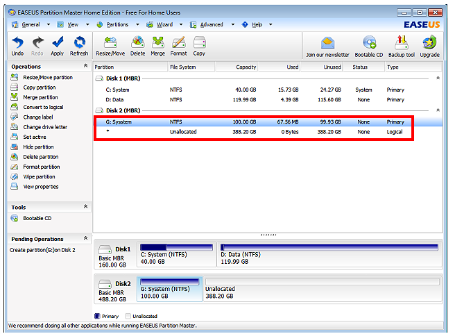Open View properties in Operations panel

tap(35, 187)
